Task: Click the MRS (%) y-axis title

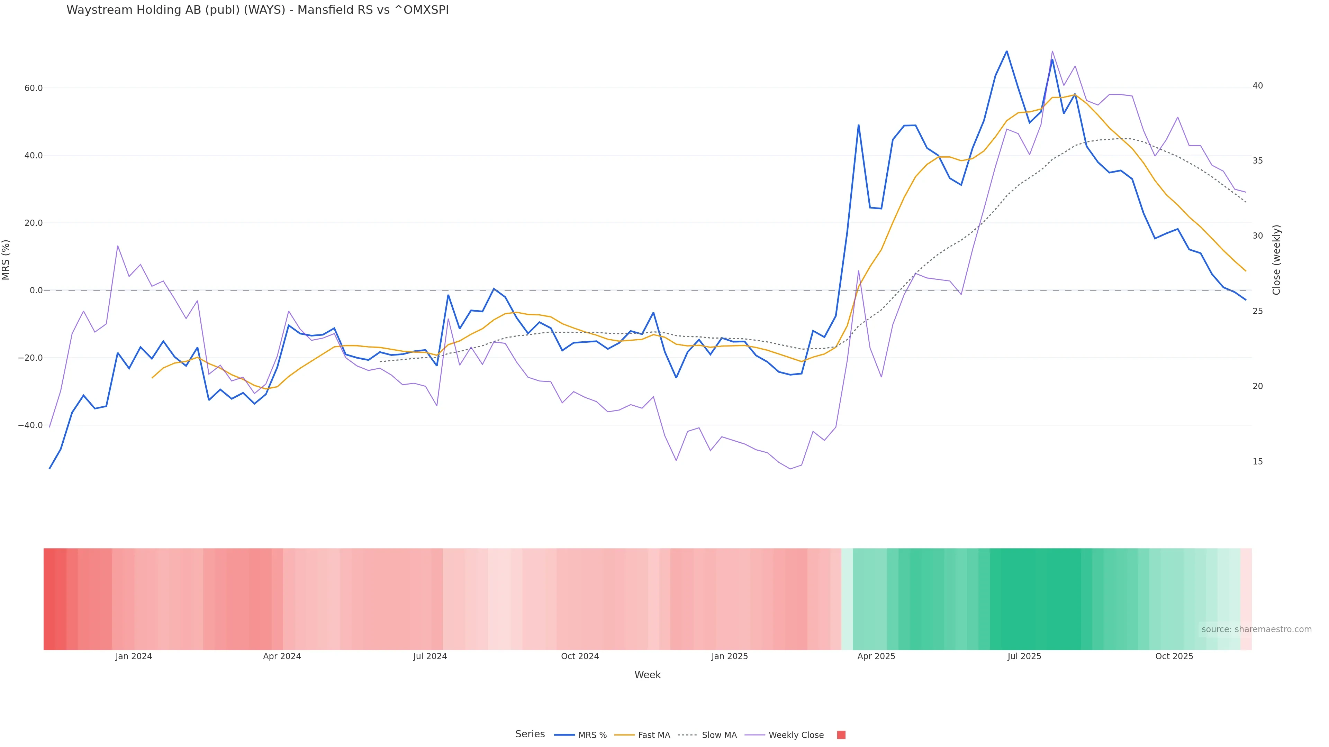Action: point(6,260)
